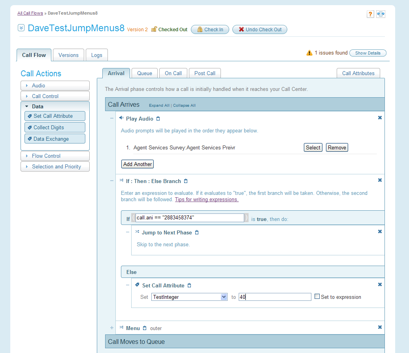409x353 pixels.
Task: Click the If expression input field
Action: tap(190, 218)
